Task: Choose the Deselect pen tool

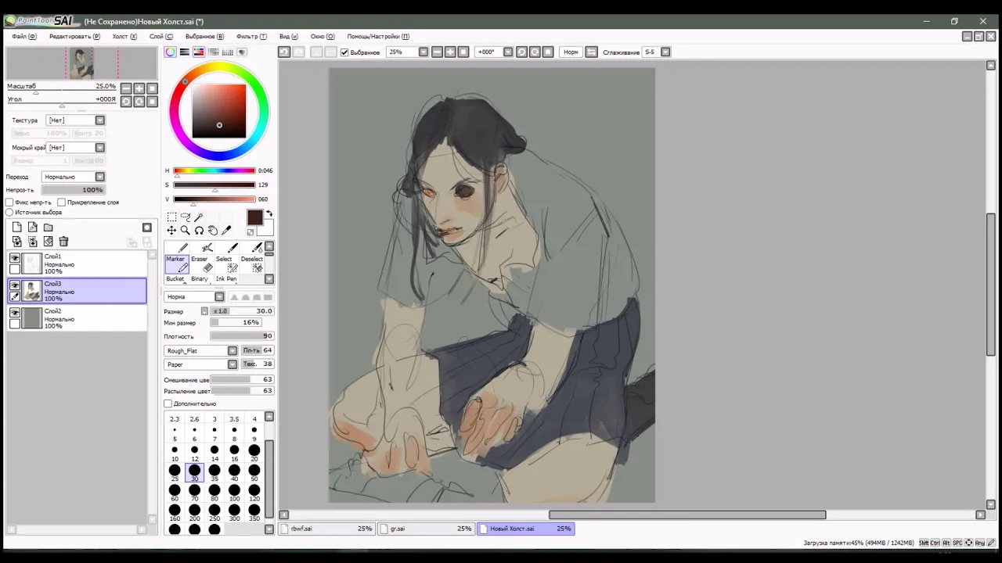Action: tap(252, 263)
